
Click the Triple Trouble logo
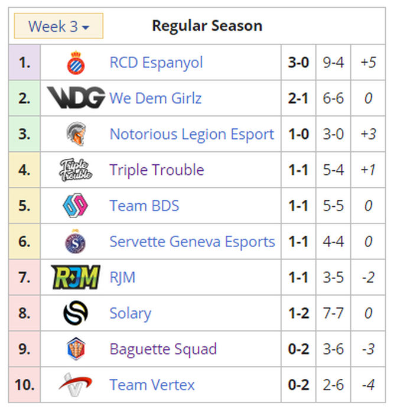tap(76, 170)
